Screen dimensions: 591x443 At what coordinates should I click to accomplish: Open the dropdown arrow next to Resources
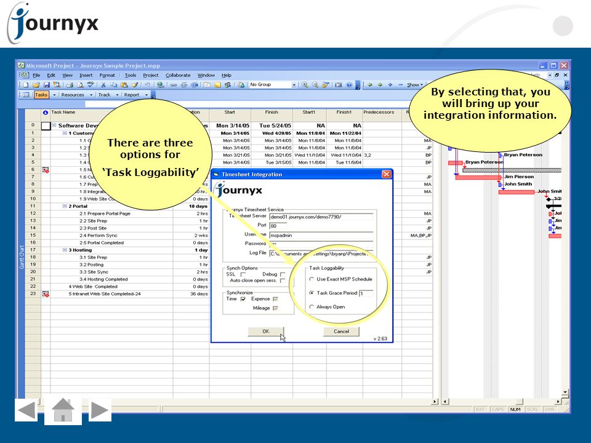91,95
